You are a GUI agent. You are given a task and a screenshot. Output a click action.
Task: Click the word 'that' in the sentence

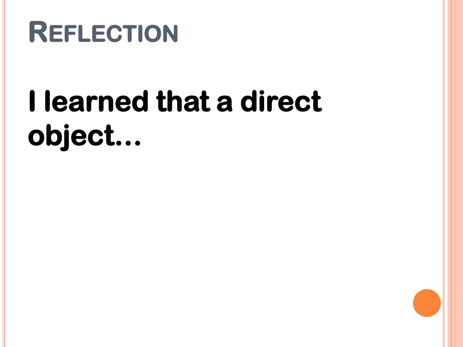pyautogui.click(x=183, y=101)
